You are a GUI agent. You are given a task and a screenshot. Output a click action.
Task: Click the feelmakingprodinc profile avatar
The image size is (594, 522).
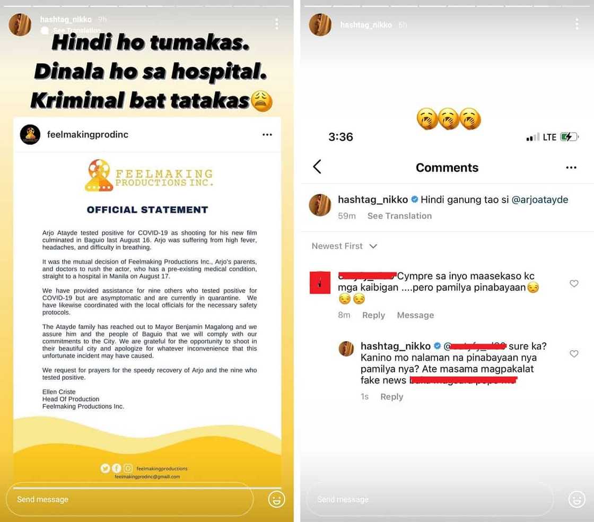30,134
